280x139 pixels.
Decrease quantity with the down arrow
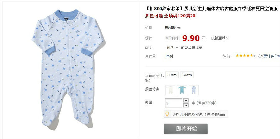[186, 105]
